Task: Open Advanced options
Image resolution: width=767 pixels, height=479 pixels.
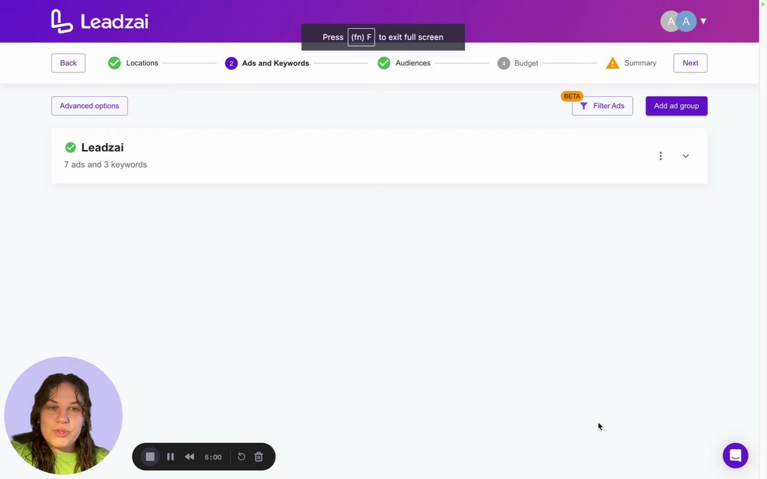Action: tap(89, 106)
